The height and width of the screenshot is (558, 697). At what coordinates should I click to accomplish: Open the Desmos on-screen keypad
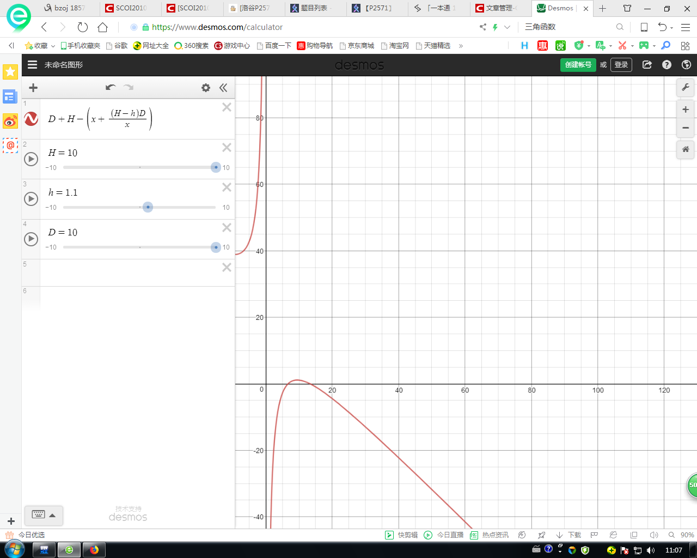[x=44, y=515]
